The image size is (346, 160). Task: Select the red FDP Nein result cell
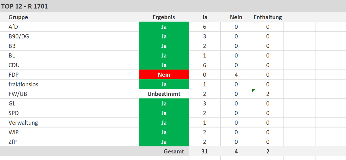[164, 75]
